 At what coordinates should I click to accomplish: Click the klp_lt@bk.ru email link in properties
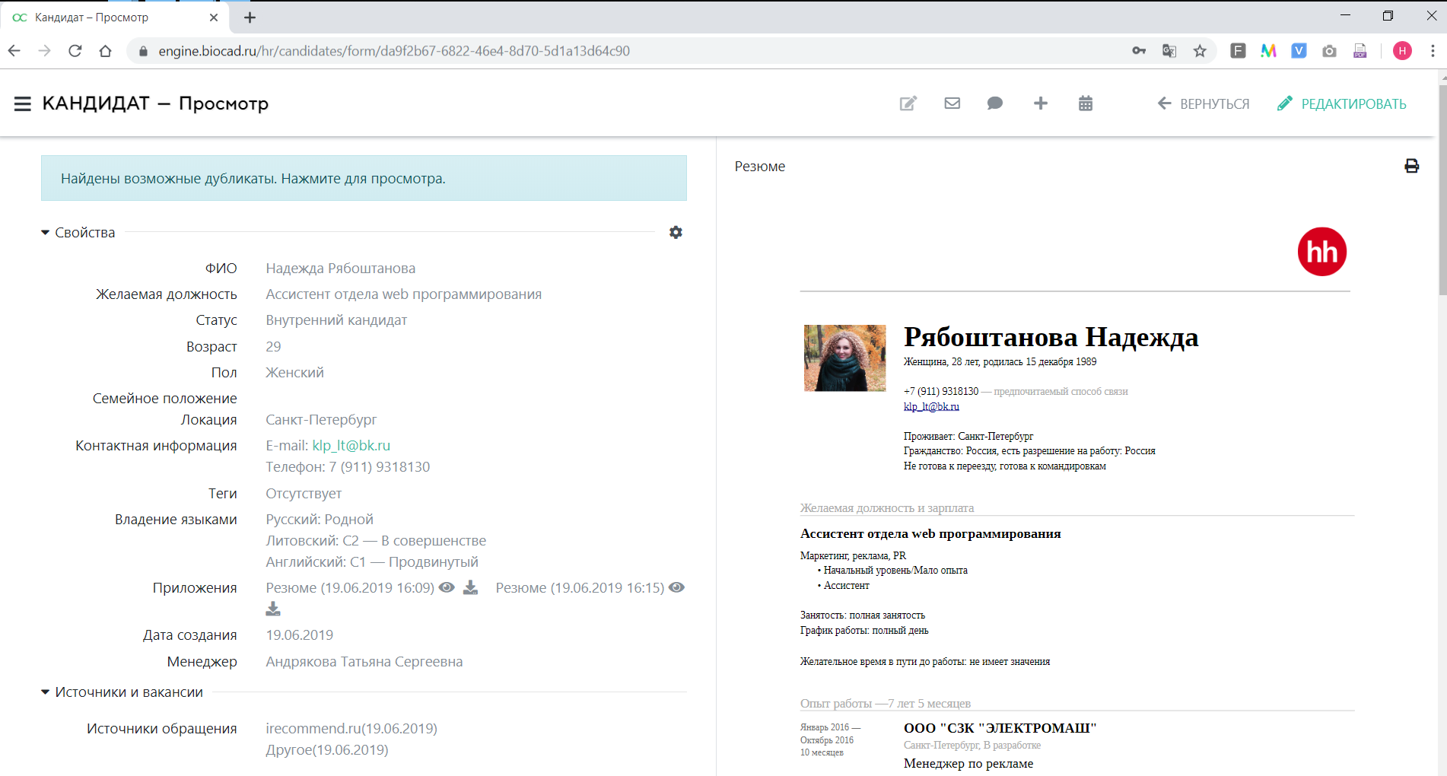tap(351, 446)
